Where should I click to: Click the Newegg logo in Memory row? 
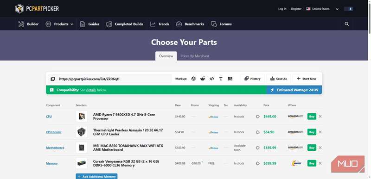pyautogui.click(x=296, y=163)
